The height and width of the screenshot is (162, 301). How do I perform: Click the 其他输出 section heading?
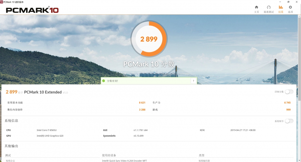point(11,146)
